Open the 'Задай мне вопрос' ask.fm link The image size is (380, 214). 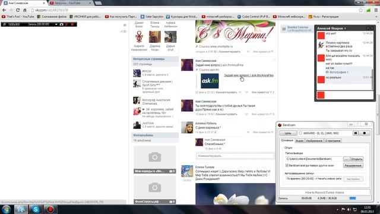tap(249, 75)
